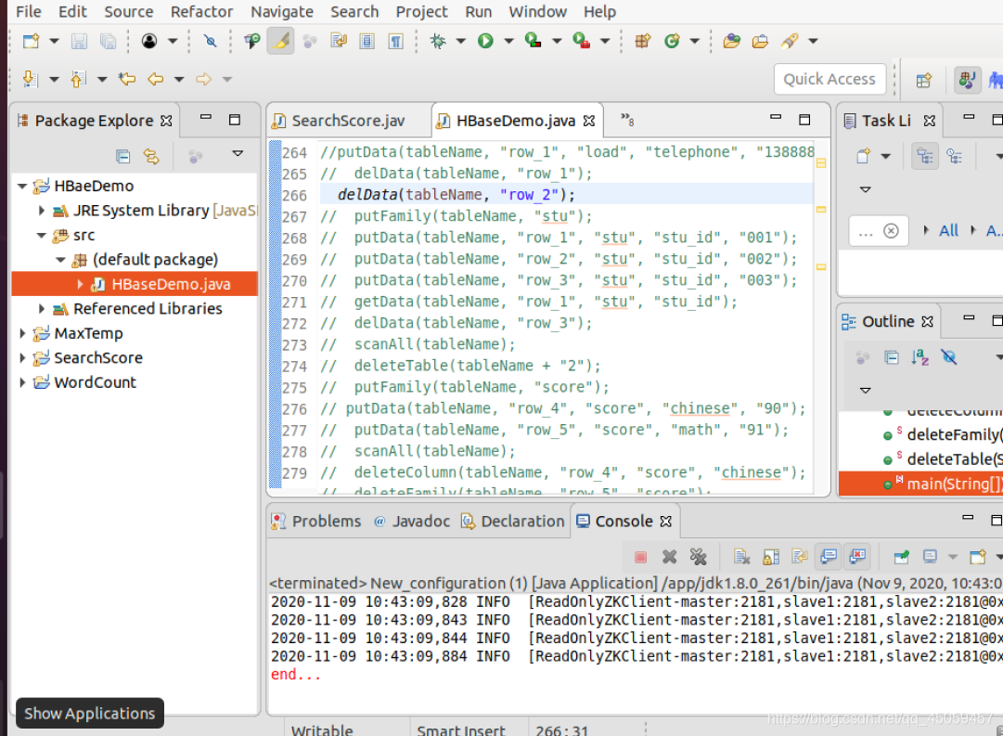Toggle Show Console on Standard Out

click(829, 557)
